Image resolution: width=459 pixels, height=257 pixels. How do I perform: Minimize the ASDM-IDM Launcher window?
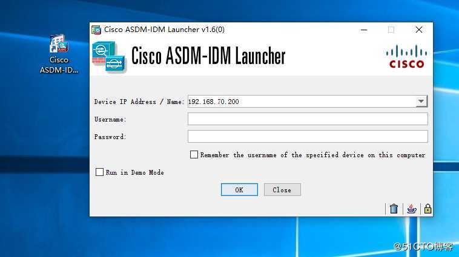tap(364, 30)
